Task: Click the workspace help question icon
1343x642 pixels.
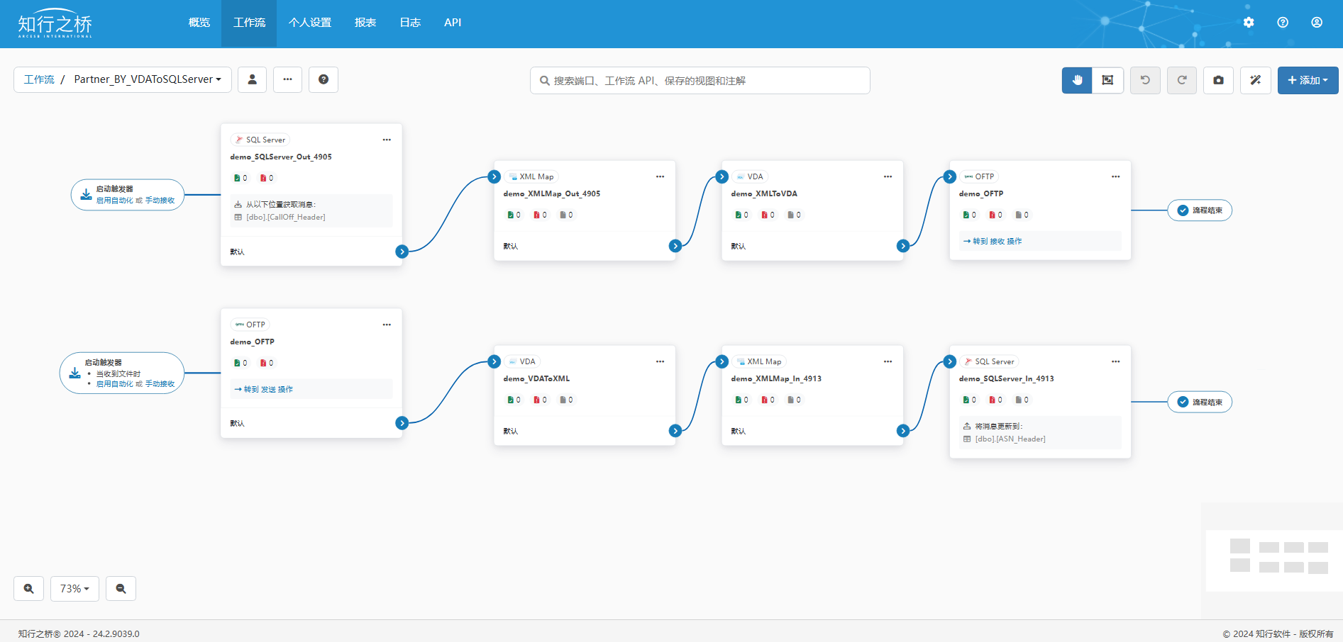Action: click(324, 79)
